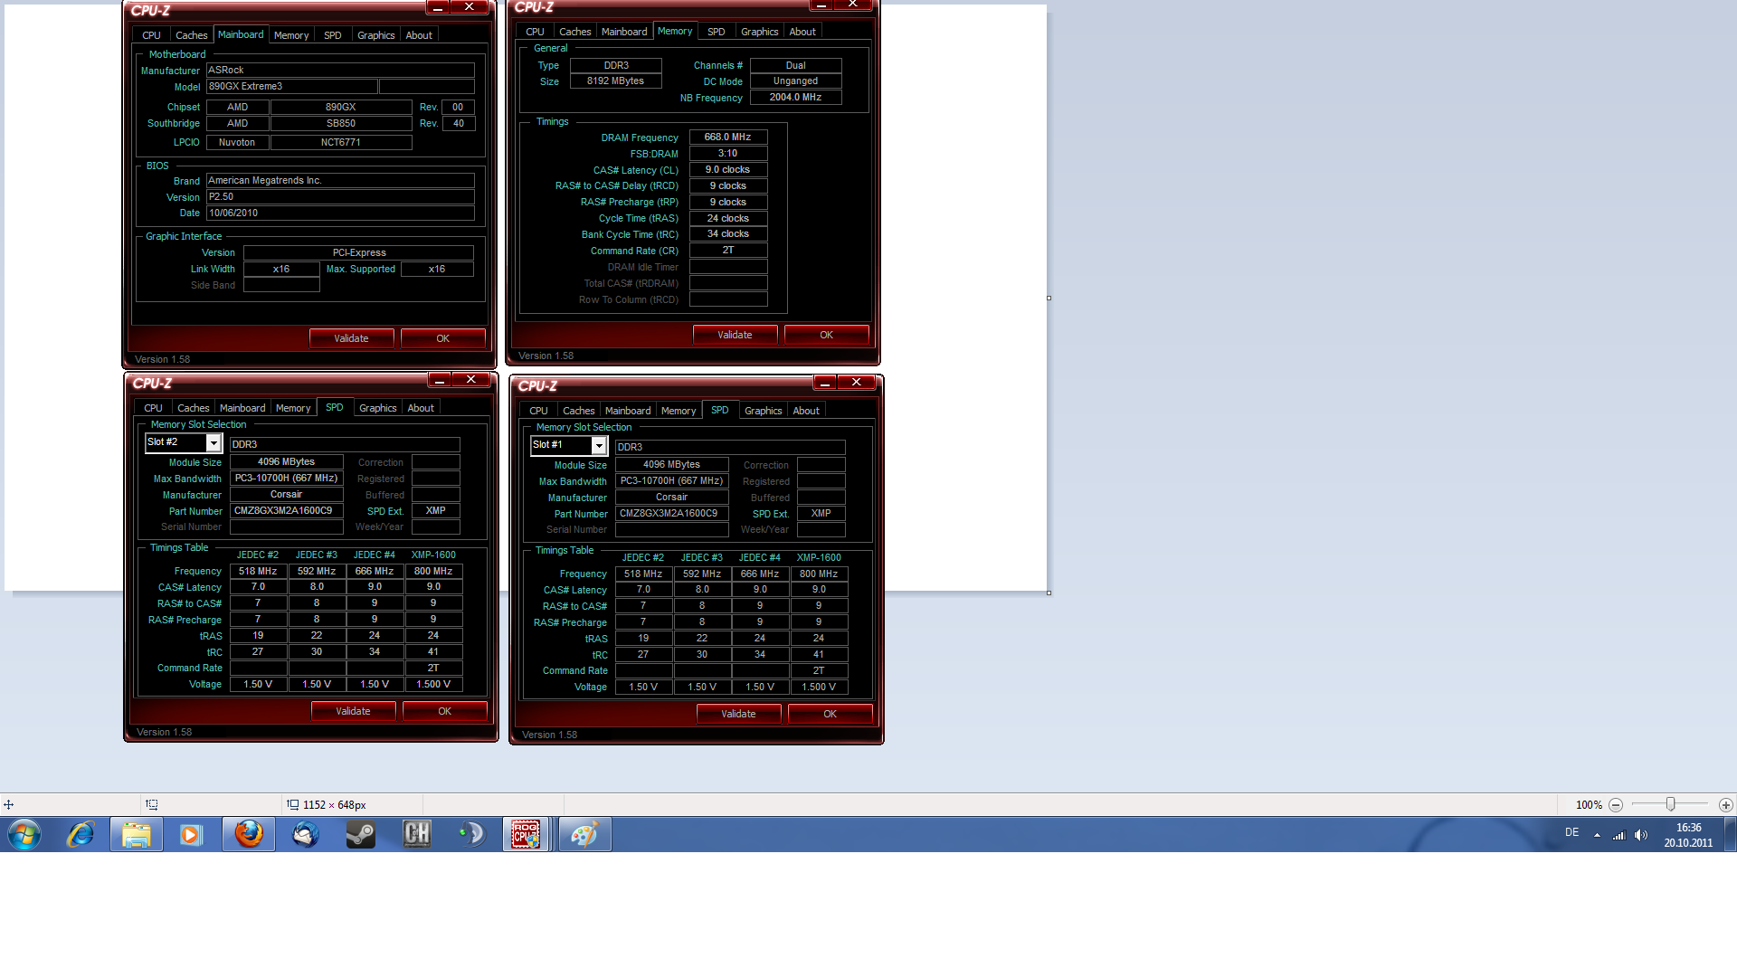Switch to Paint in the taskbar

(x=584, y=834)
